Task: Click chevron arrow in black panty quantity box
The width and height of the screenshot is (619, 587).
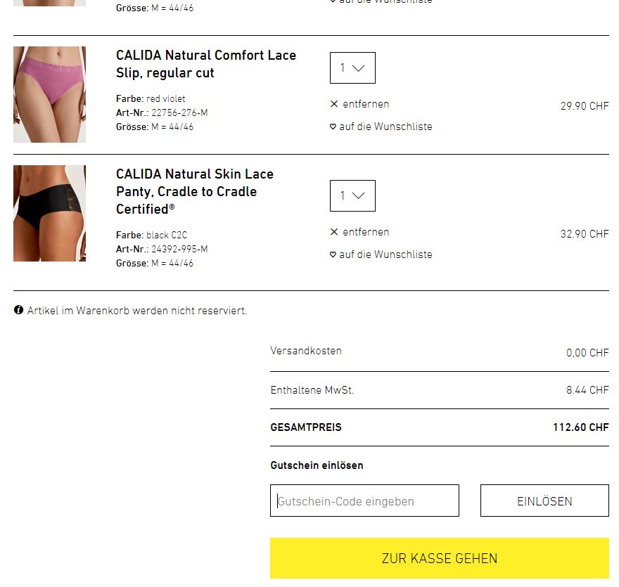Action: [x=358, y=195]
